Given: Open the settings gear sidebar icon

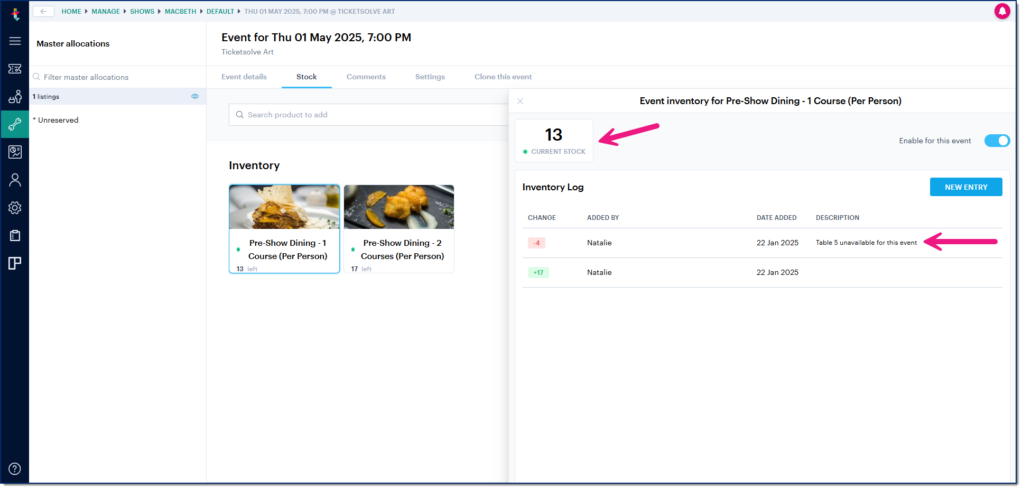Looking at the screenshot, I should coord(15,208).
